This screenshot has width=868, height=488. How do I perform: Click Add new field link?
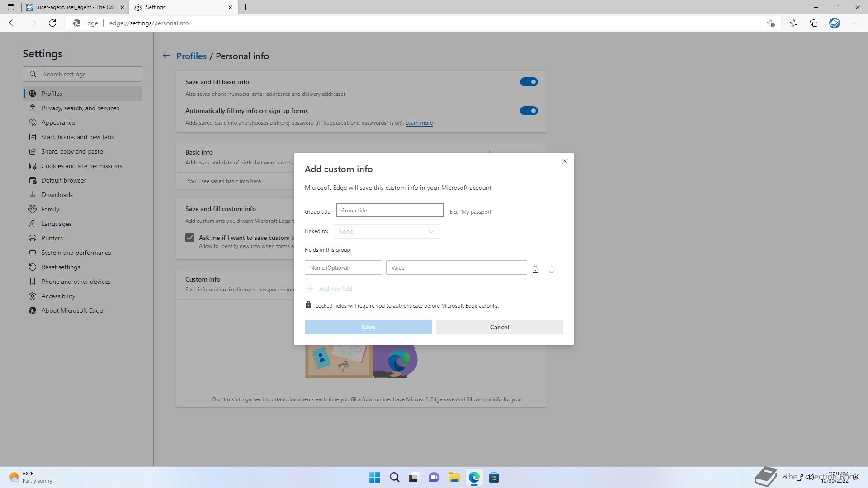tap(329, 288)
